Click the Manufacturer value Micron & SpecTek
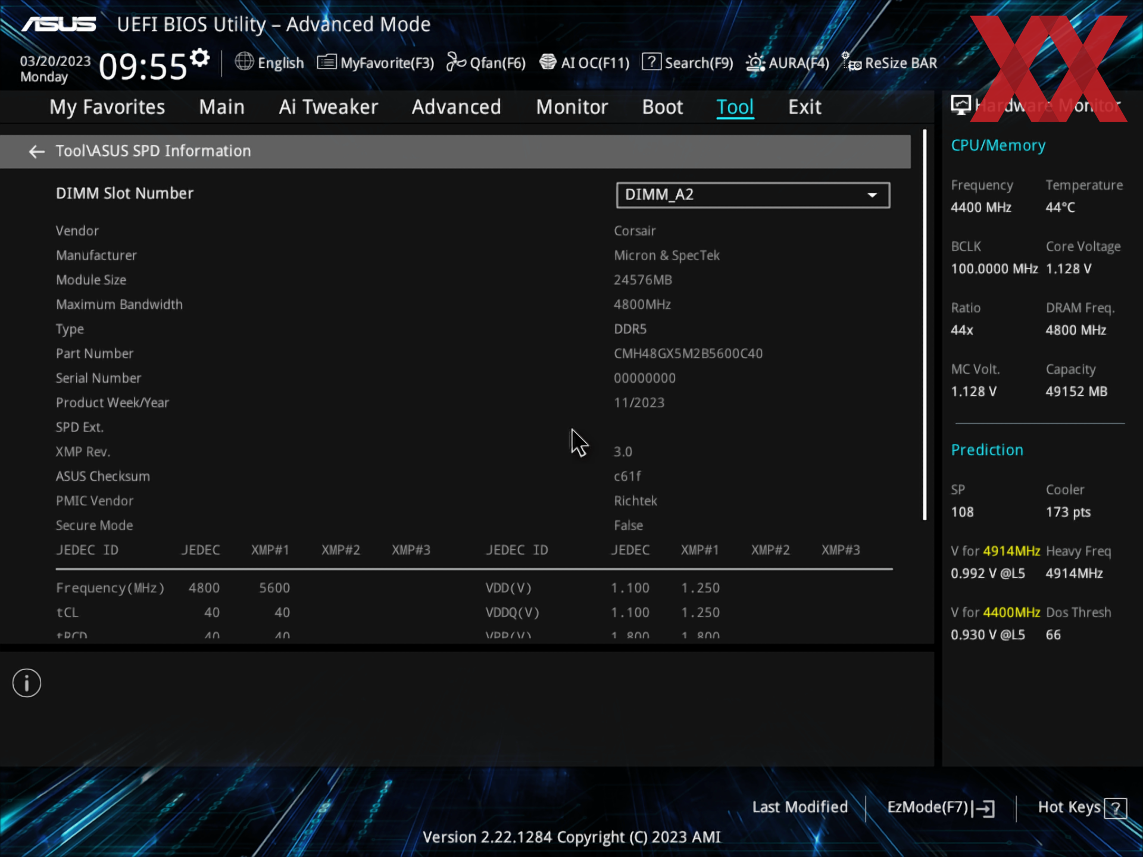 (x=667, y=255)
